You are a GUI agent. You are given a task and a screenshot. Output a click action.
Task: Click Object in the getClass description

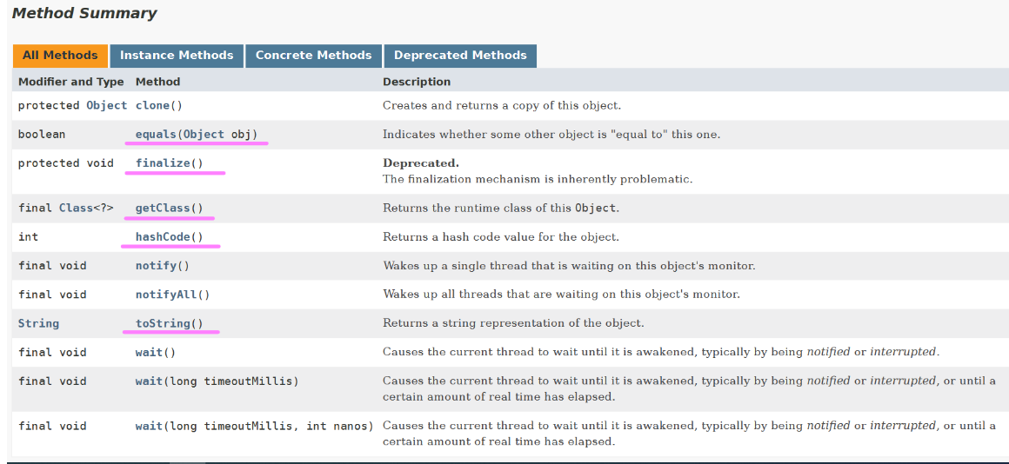pos(595,209)
